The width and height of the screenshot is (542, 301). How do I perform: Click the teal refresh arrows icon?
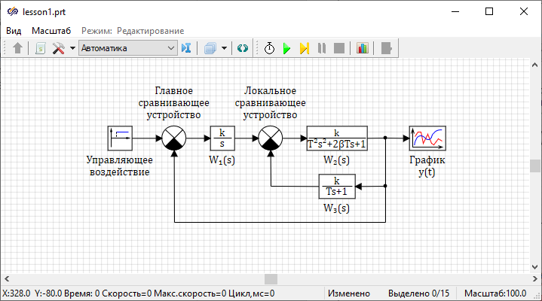[243, 48]
